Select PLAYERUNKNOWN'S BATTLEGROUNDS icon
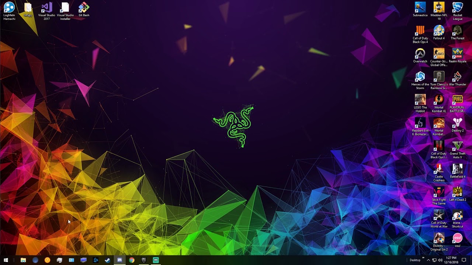The height and width of the screenshot is (265, 472). click(x=458, y=104)
